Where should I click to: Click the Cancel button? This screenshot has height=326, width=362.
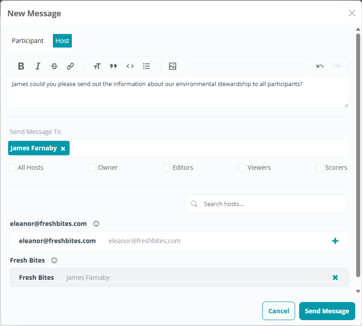pyautogui.click(x=278, y=311)
